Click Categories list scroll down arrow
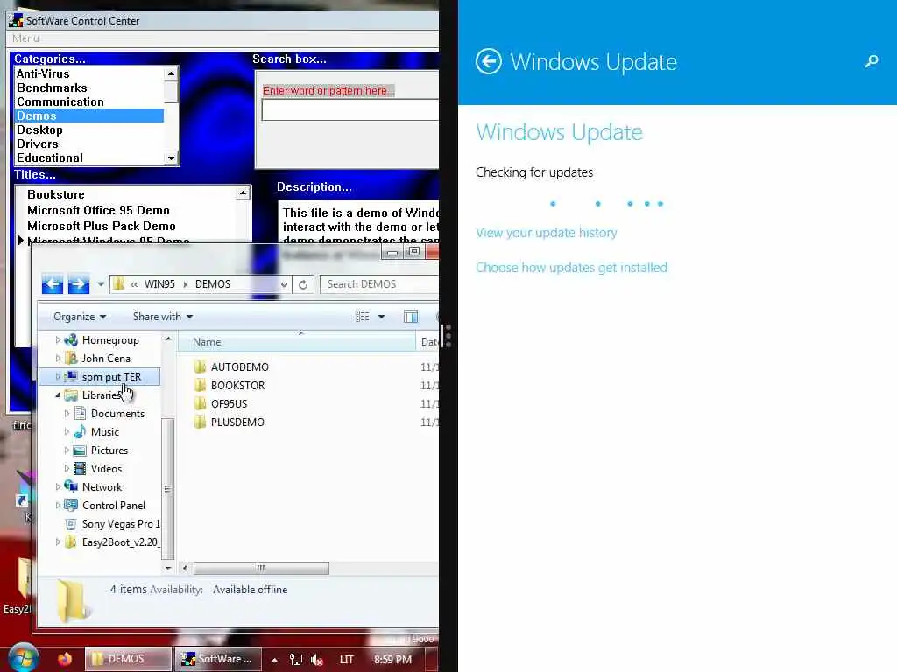This screenshot has width=897, height=672. pos(171,158)
